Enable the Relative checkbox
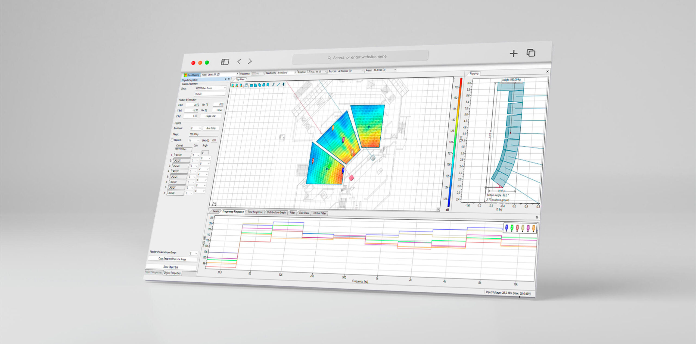The height and width of the screenshot is (344, 696). pos(308,72)
